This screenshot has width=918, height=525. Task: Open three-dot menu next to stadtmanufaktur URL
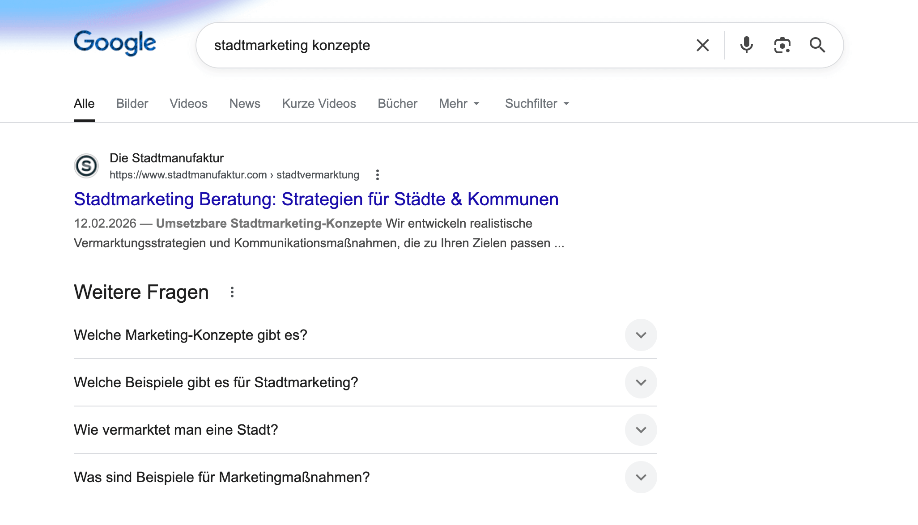click(x=378, y=175)
